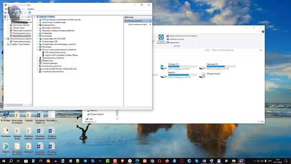Expand the Процессоры category
291x164 pixels.
pyautogui.click(x=37, y=61)
